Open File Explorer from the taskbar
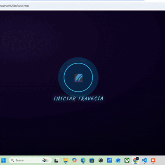This screenshot has height=165, width=165. [66, 160]
